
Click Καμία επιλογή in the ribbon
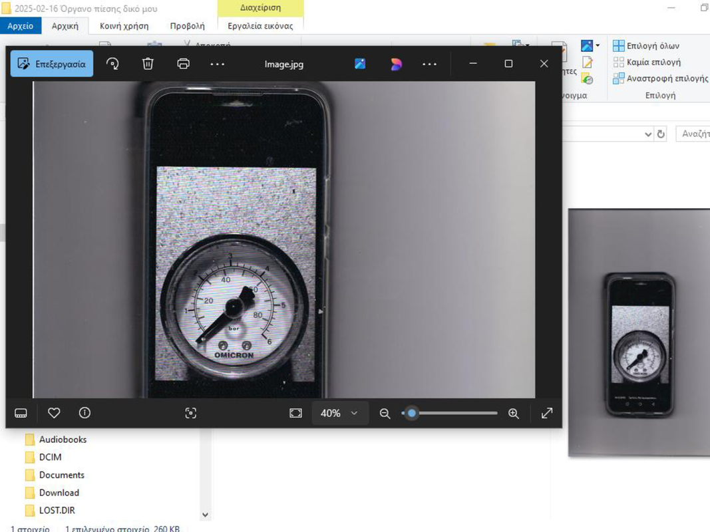647,62
